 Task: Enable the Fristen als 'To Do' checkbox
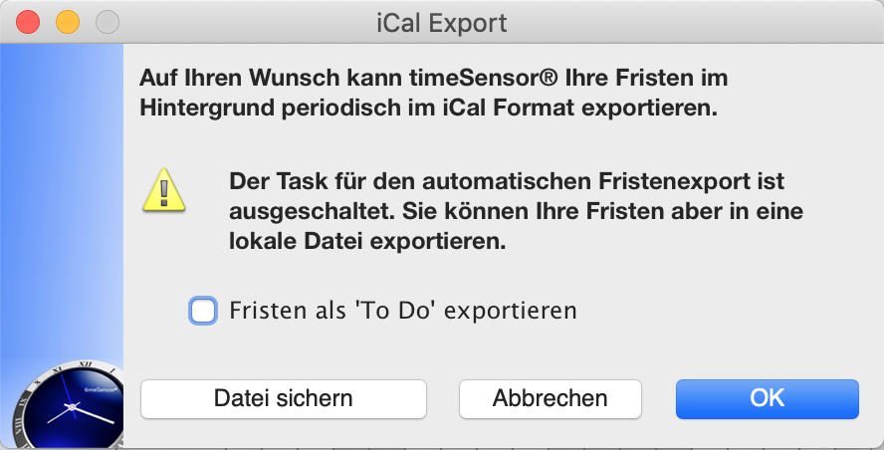click(x=203, y=311)
